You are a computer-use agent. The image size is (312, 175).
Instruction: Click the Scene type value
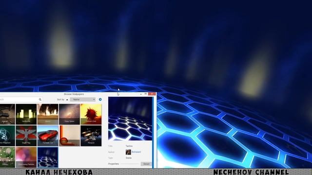click(129, 158)
